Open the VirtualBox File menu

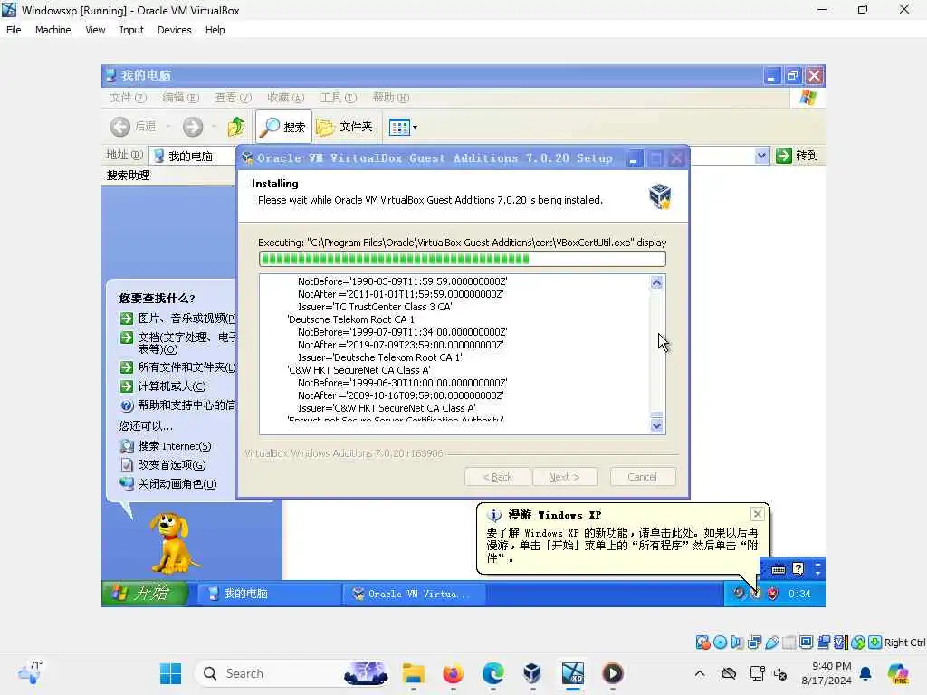pyautogui.click(x=14, y=30)
